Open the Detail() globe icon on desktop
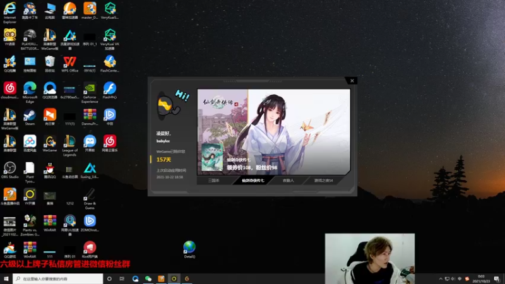Image resolution: width=505 pixels, height=284 pixels. coord(189,249)
